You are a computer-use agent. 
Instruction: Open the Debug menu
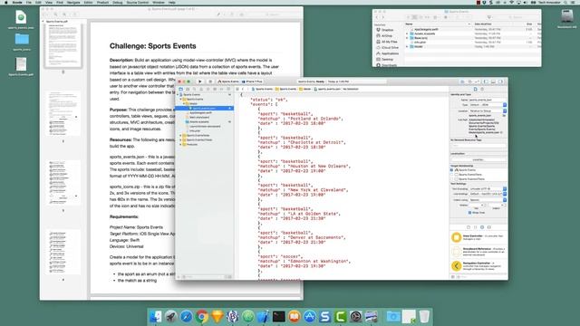(117, 2)
